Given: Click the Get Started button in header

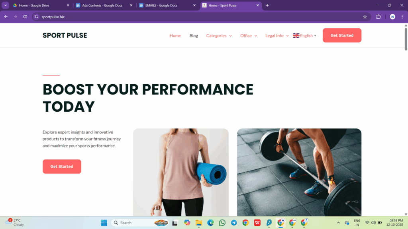Looking at the screenshot, I should [x=342, y=35].
